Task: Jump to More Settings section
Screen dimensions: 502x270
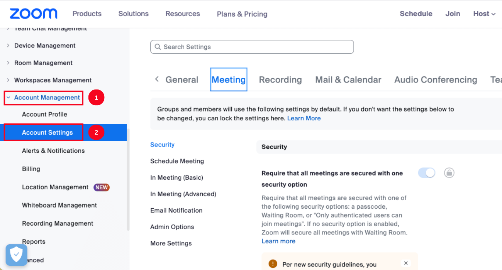Action: [171, 243]
